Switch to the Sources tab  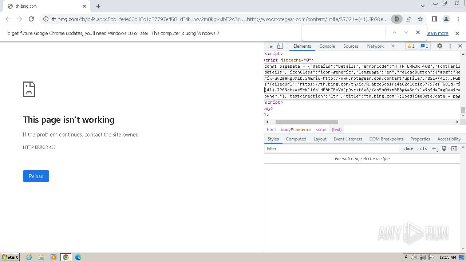pyautogui.click(x=351, y=46)
